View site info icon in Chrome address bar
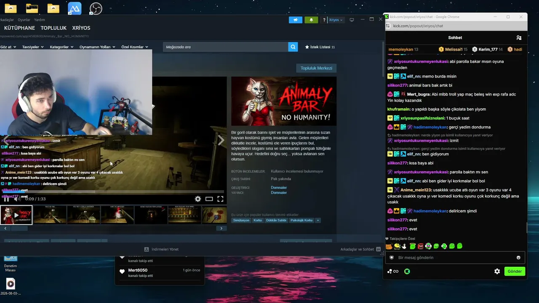The height and width of the screenshot is (303, 539). pyautogui.click(x=388, y=26)
